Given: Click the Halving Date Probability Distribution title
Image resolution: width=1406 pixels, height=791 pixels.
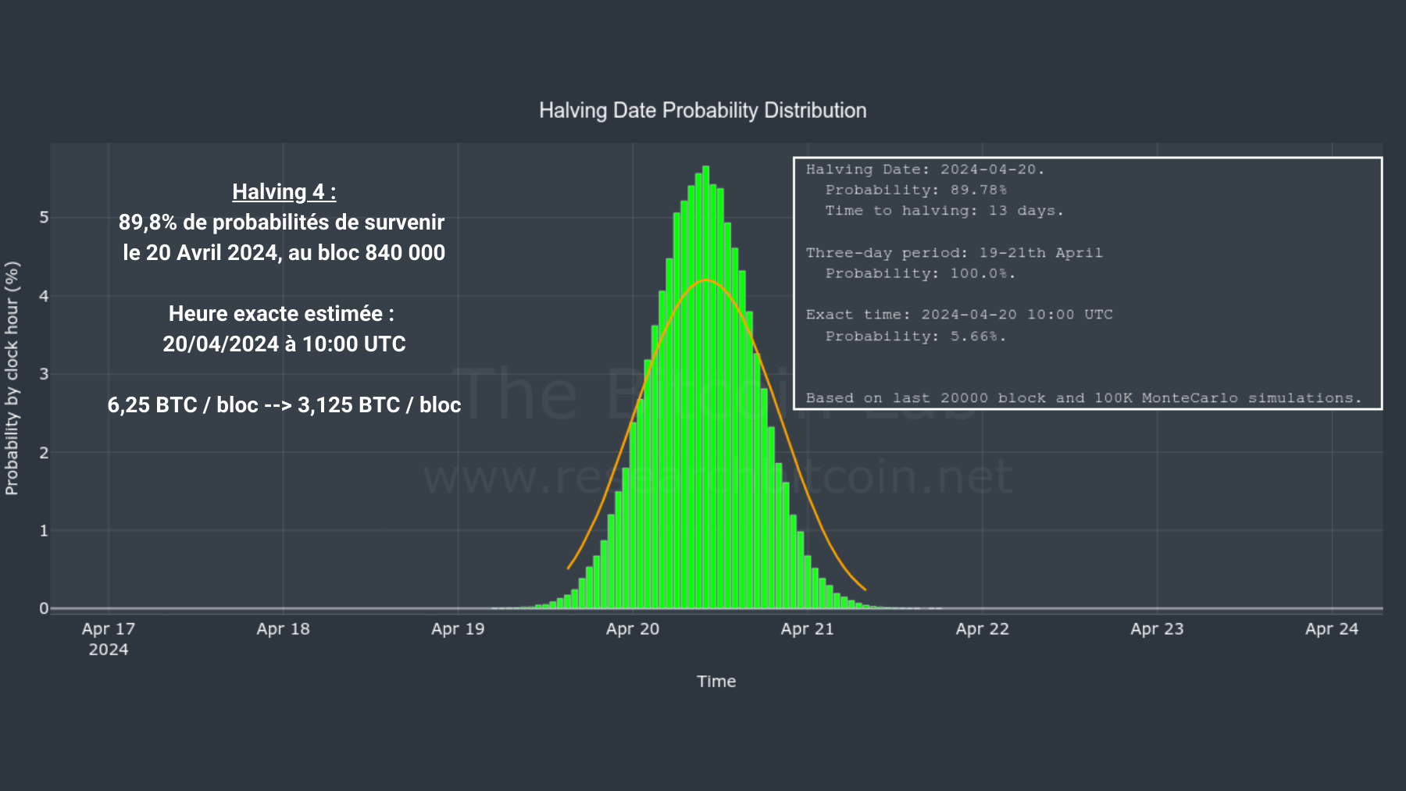Looking at the screenshot, I should (702, 110).
